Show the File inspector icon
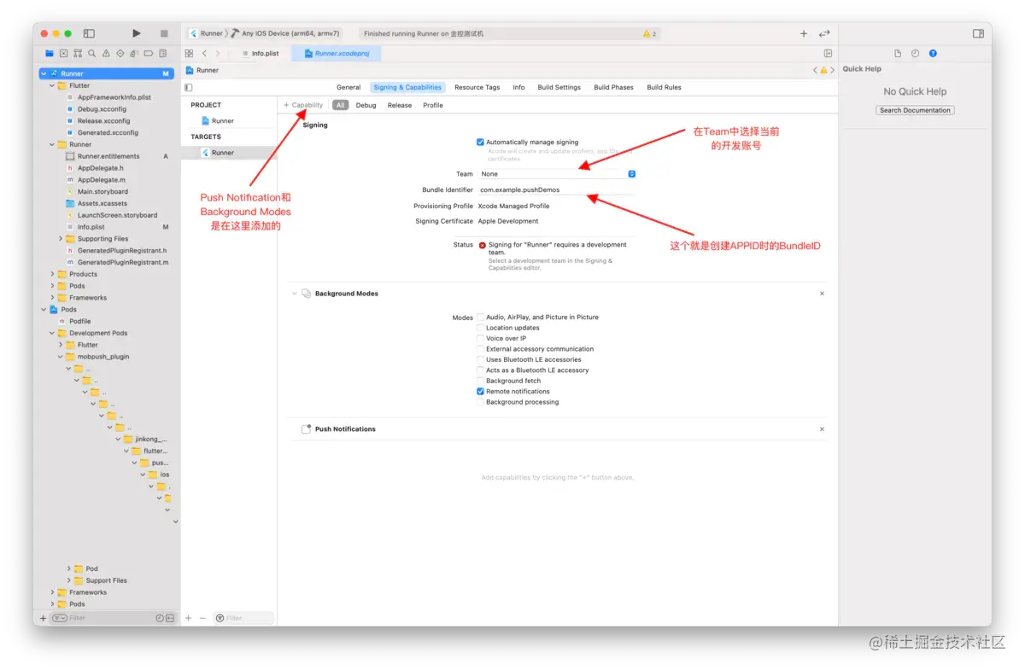 tap(898, 53)
